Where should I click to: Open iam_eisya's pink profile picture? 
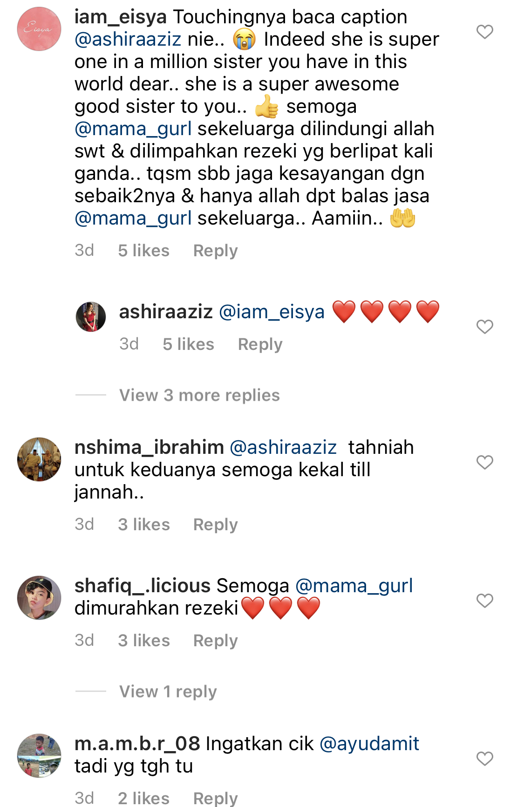39,29
